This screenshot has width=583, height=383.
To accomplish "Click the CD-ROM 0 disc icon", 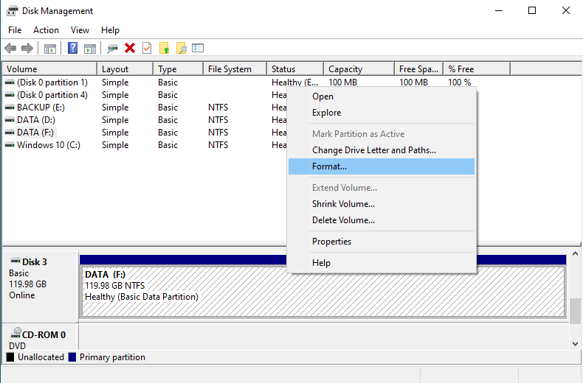I will 16,332.
